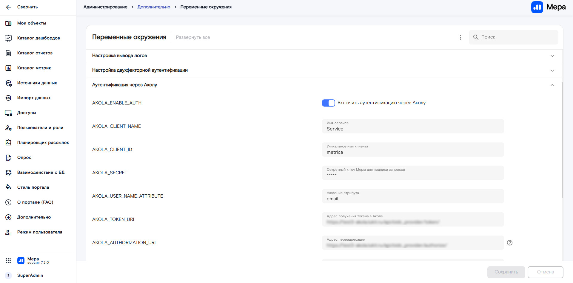Disable the Аутентификация через Аколу toggle
The width and height of the screenshot is (573, 283).
coord(328,103)
